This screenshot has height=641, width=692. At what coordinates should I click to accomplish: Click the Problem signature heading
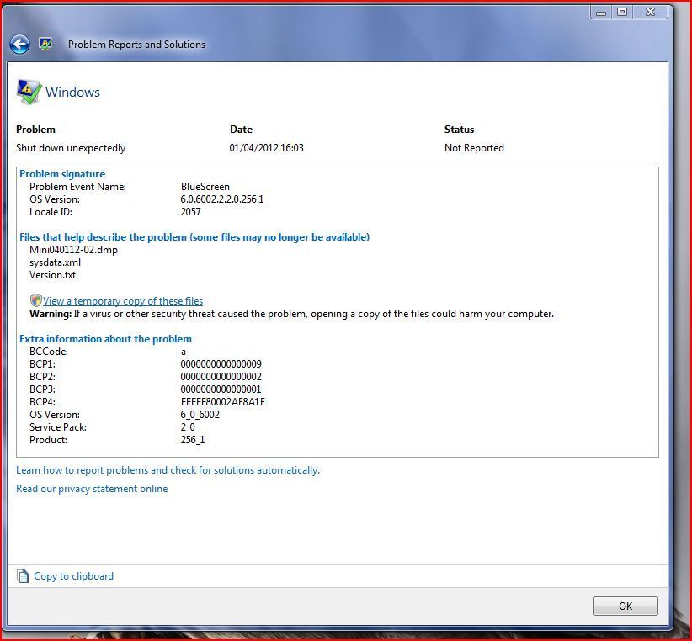(62, 174)
